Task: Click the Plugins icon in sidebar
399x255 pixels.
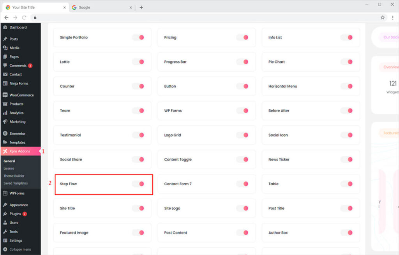Action: [x=5, y=214]
